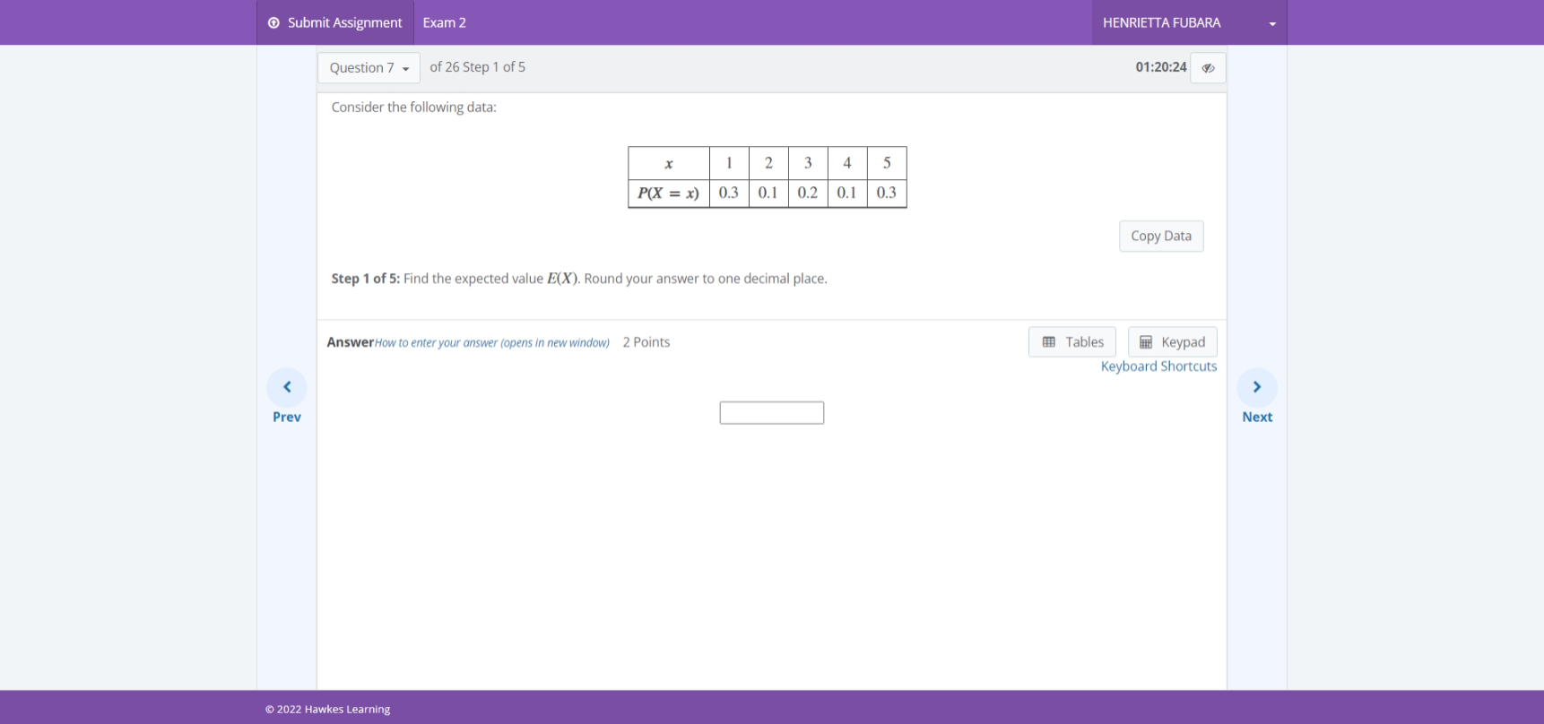Viewport: 1544px width, 724px height.
Task: Click the 'P(X = x)' row header
Action: [x=669, y=193]
